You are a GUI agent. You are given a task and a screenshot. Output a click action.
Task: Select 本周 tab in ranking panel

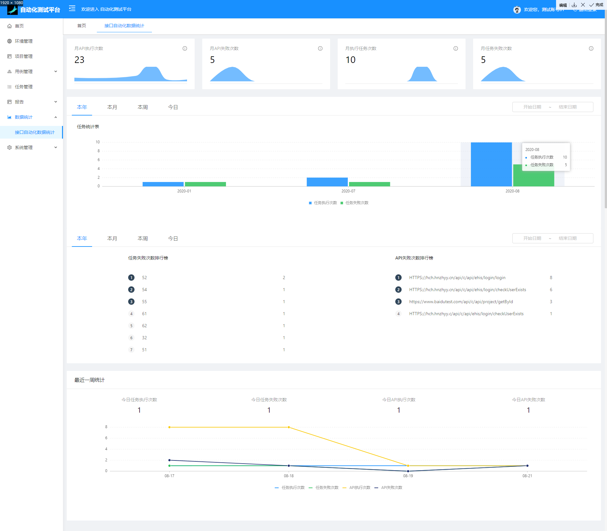point(143,239)
